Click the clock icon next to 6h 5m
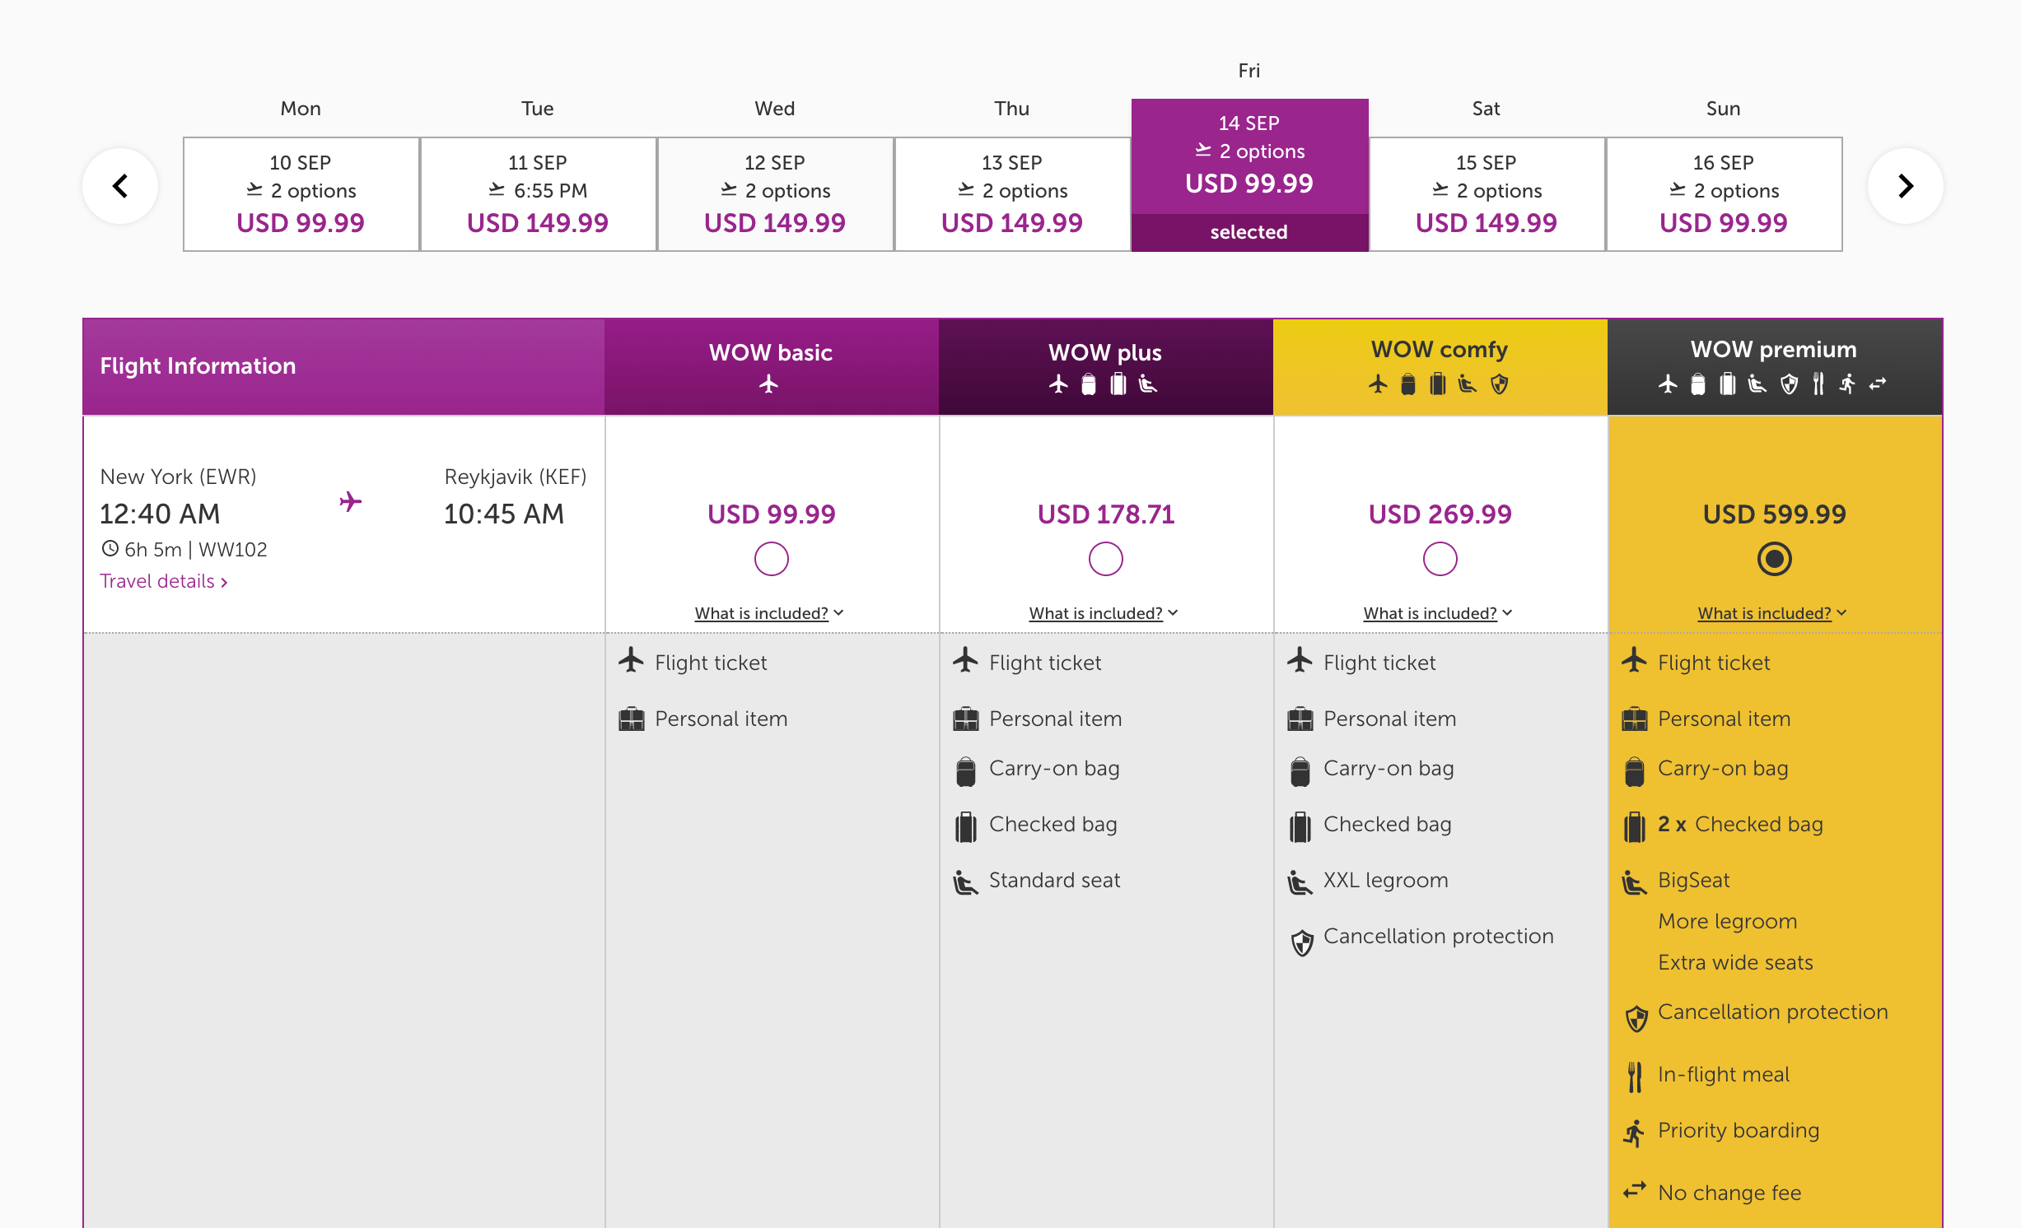Screen dimensions: 2021x1228 pyautogui.click(x=110, y=548)
